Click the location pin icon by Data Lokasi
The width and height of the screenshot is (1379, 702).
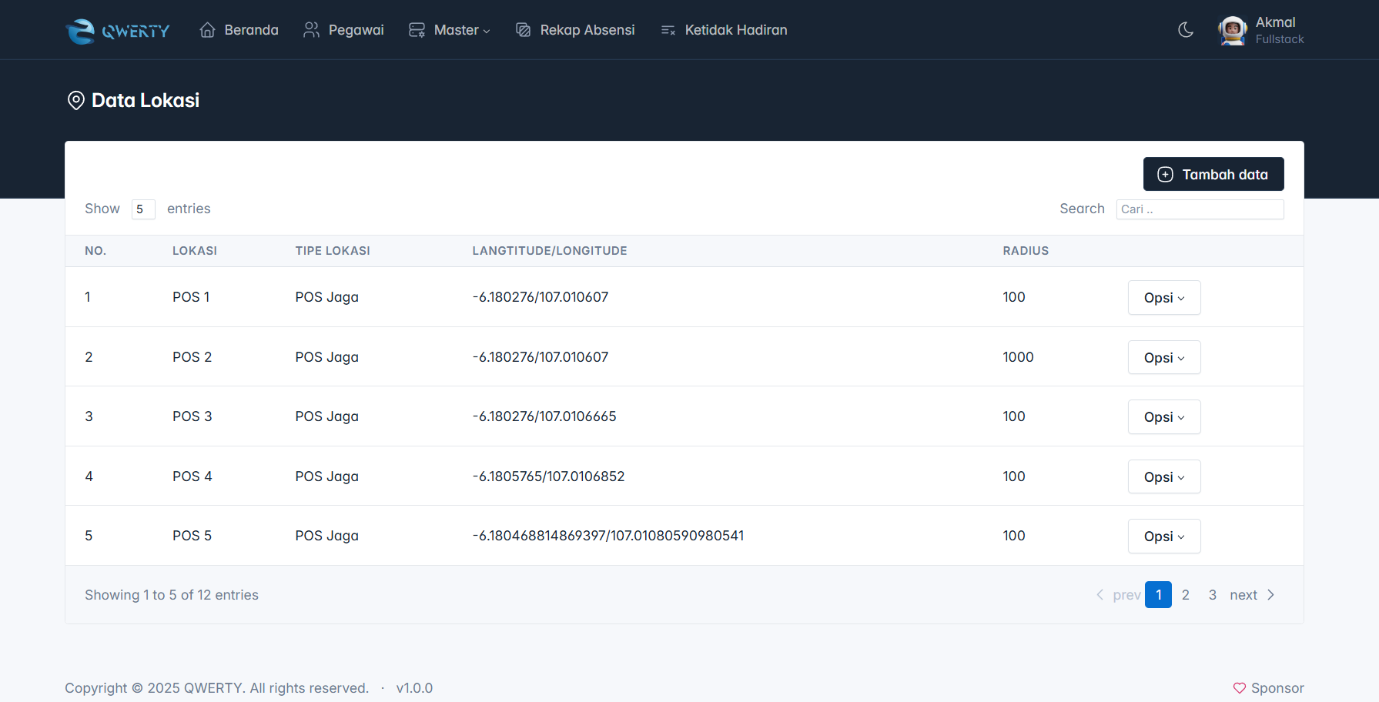[x=76, y=101]
